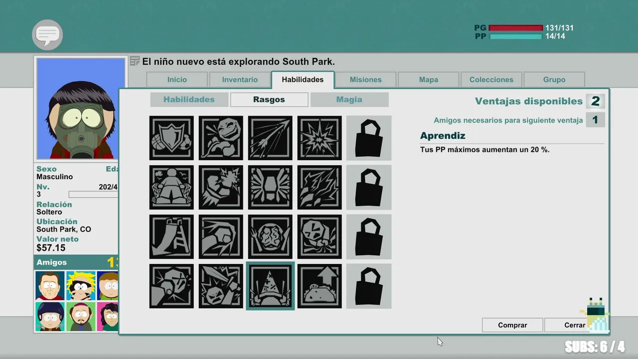
Task: Choose the sword over angry face perk
Action: pyautogui.click(x=221, y=286)
